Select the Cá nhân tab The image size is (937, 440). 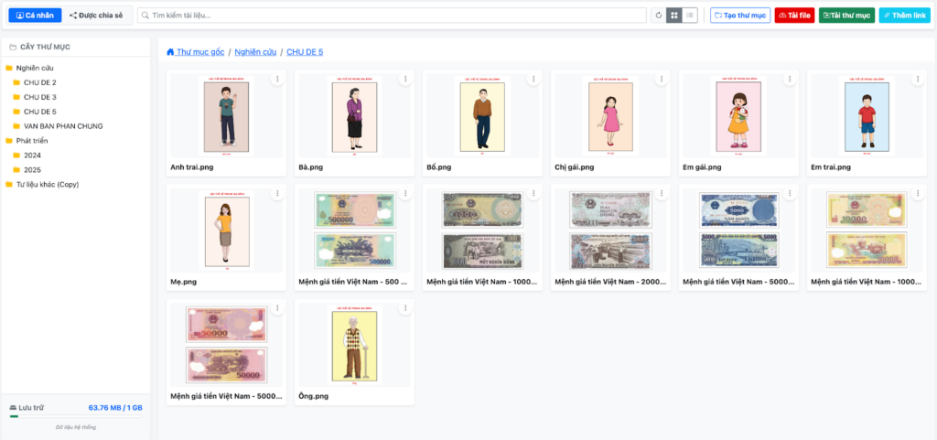click(35, 16)
